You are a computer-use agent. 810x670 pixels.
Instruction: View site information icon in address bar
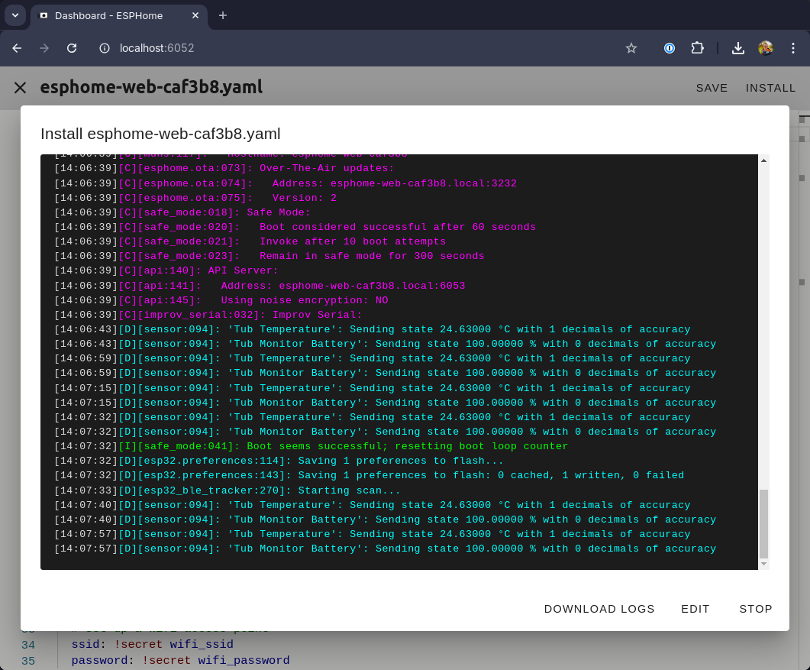pos(105,48)
